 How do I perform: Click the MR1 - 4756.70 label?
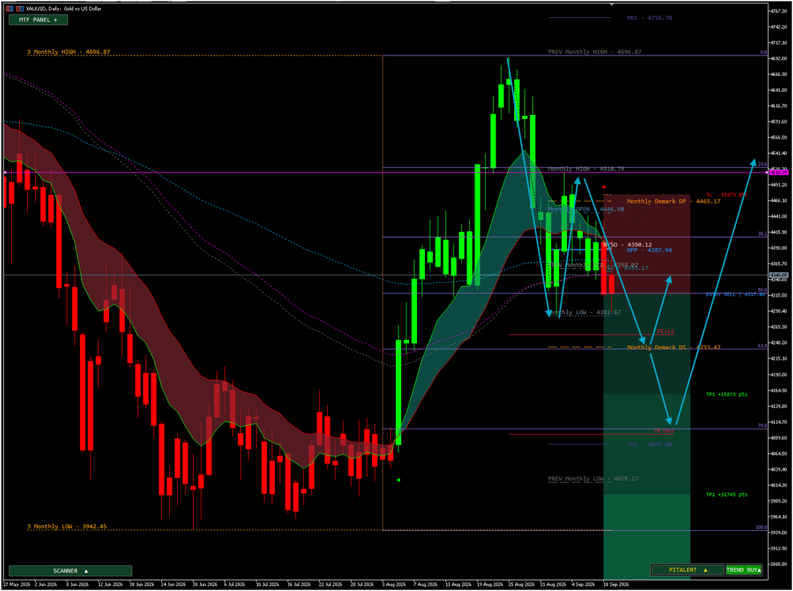[x=649, y=18]
